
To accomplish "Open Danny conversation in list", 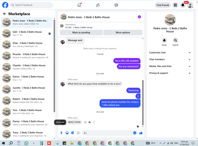I will [x=27, y=123].
